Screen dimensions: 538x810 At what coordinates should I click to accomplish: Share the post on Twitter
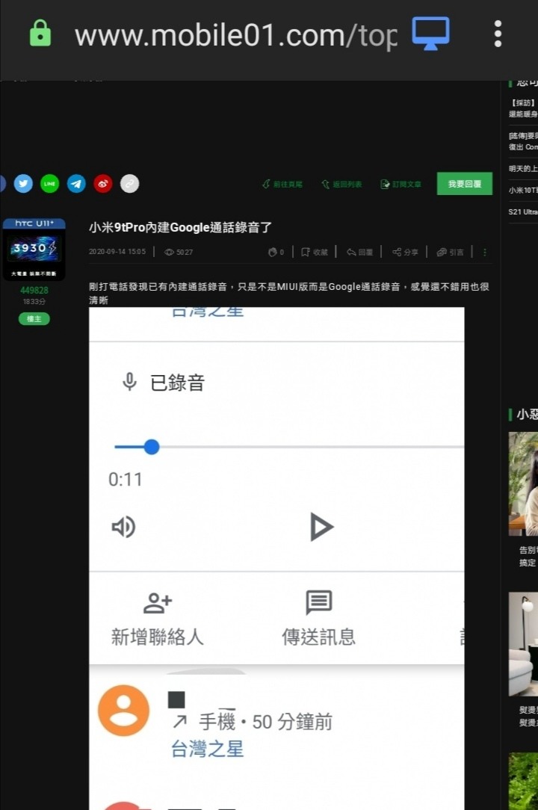click(x=23, y=183)
